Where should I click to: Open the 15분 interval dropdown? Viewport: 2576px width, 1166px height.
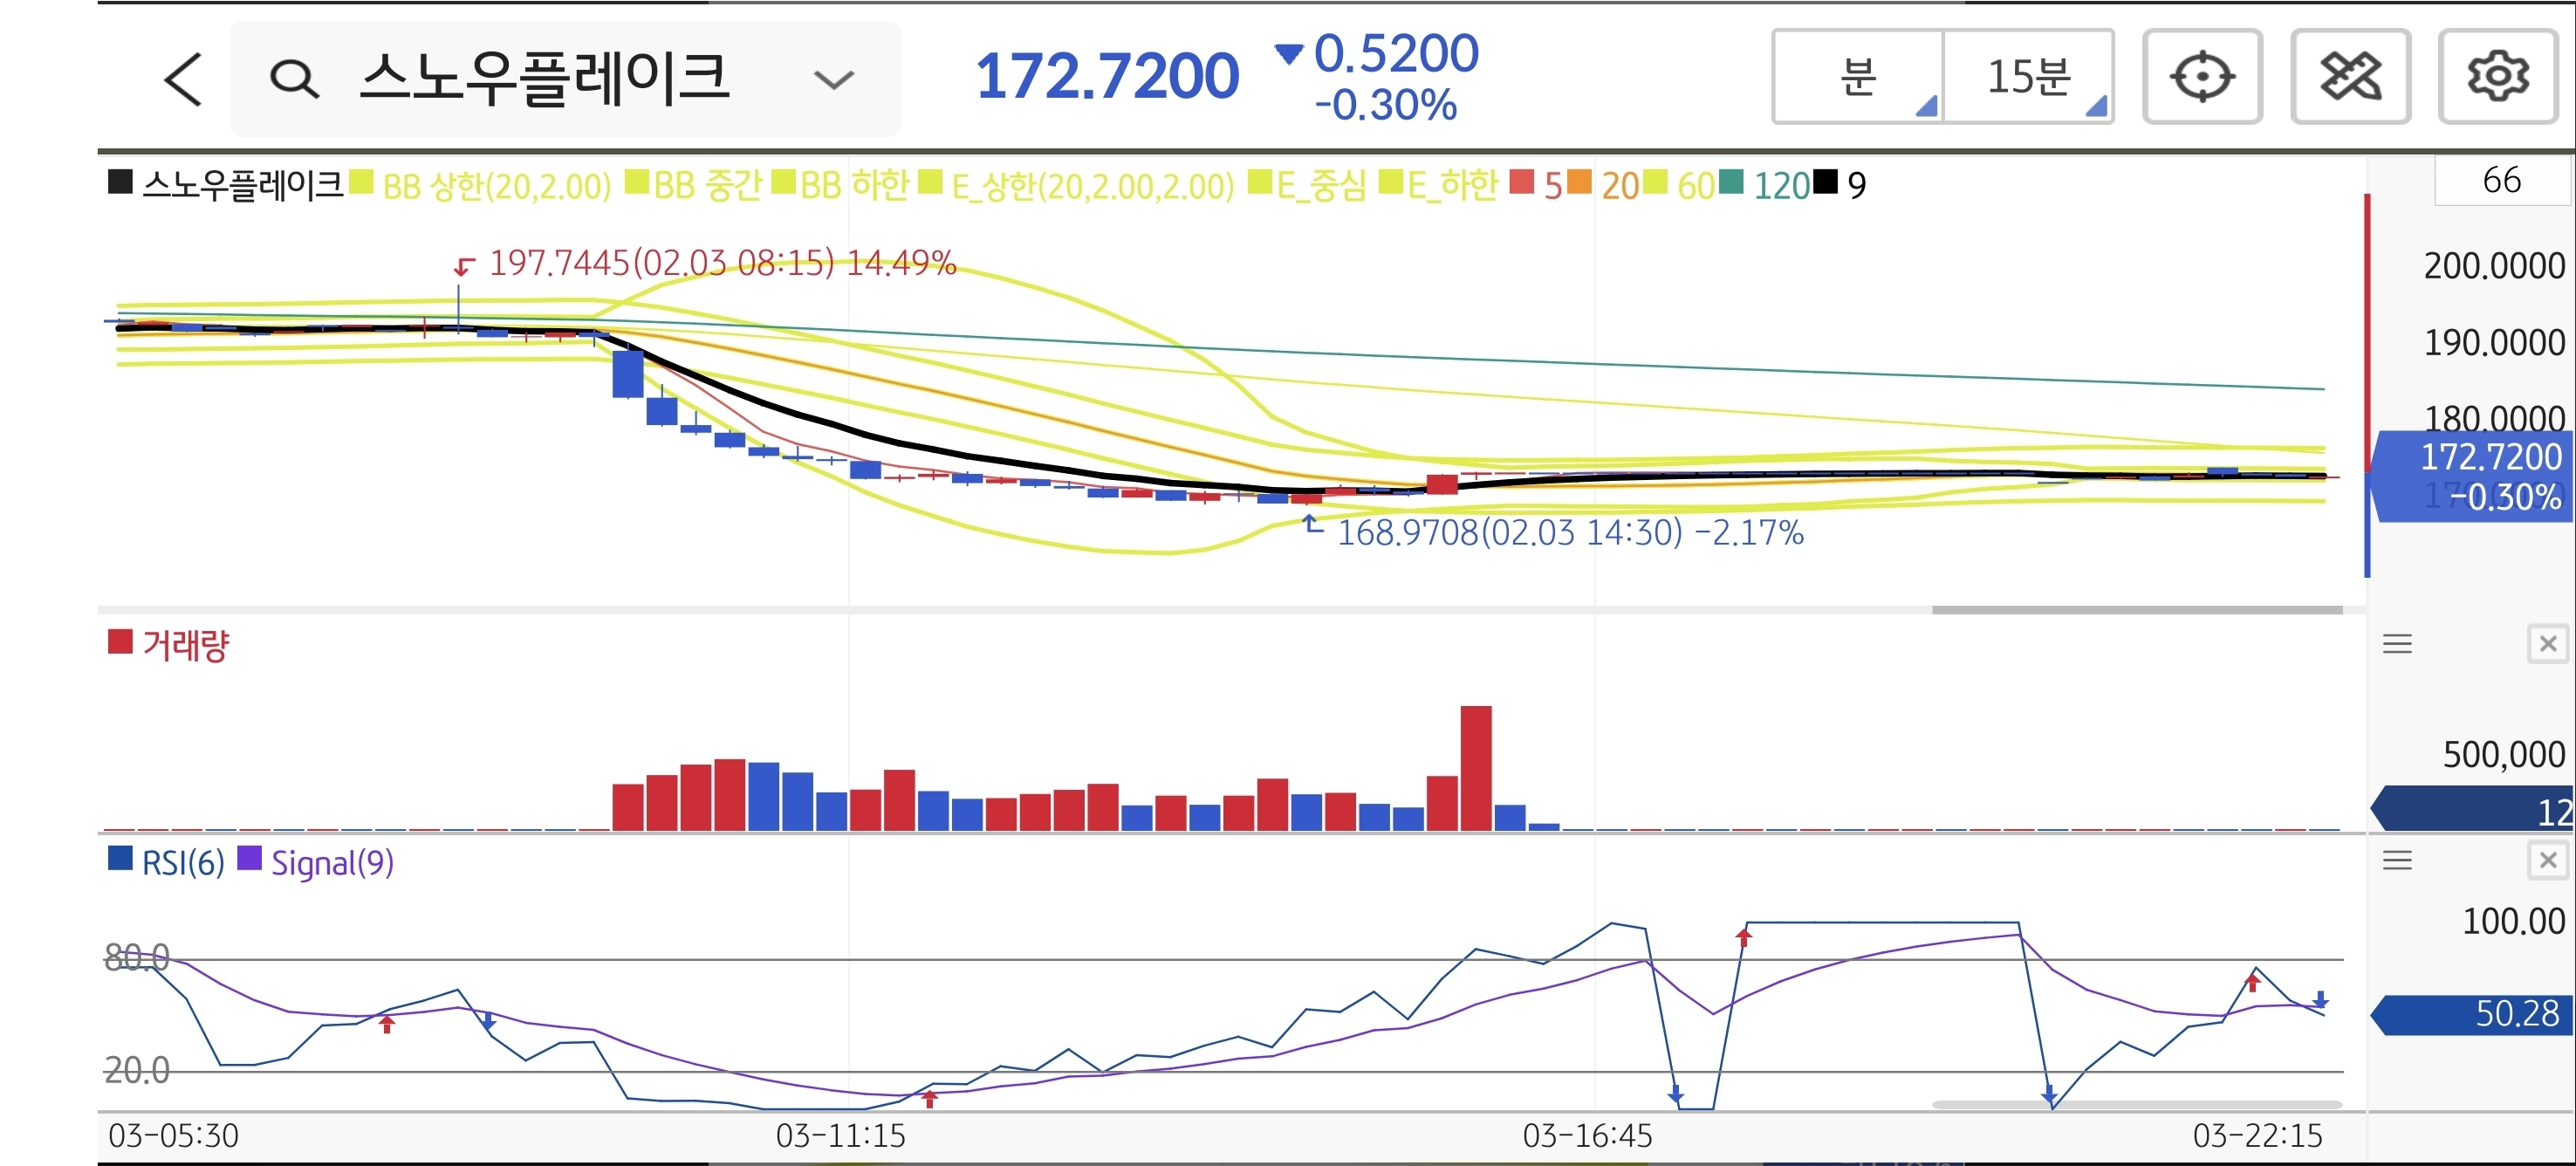click(2028, 77)
